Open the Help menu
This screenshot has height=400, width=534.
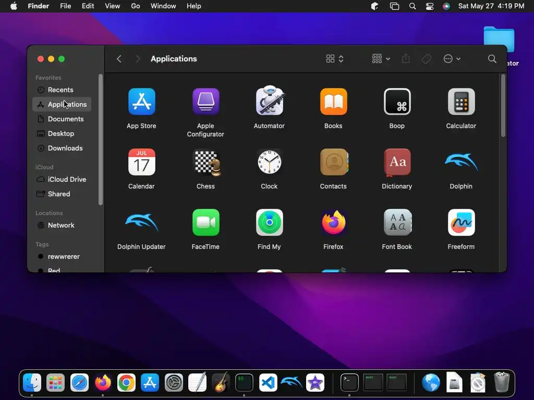(194, 6)
